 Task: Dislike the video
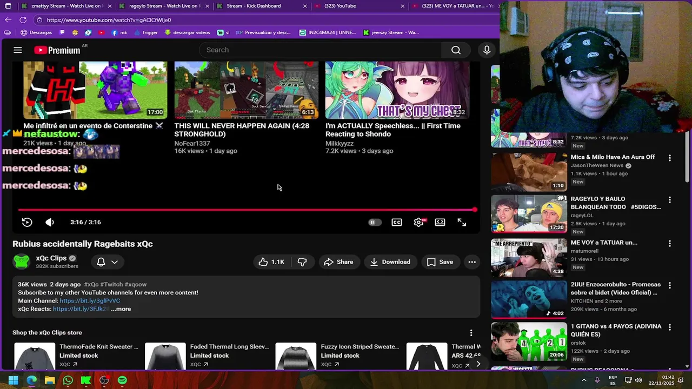[302, 261]
